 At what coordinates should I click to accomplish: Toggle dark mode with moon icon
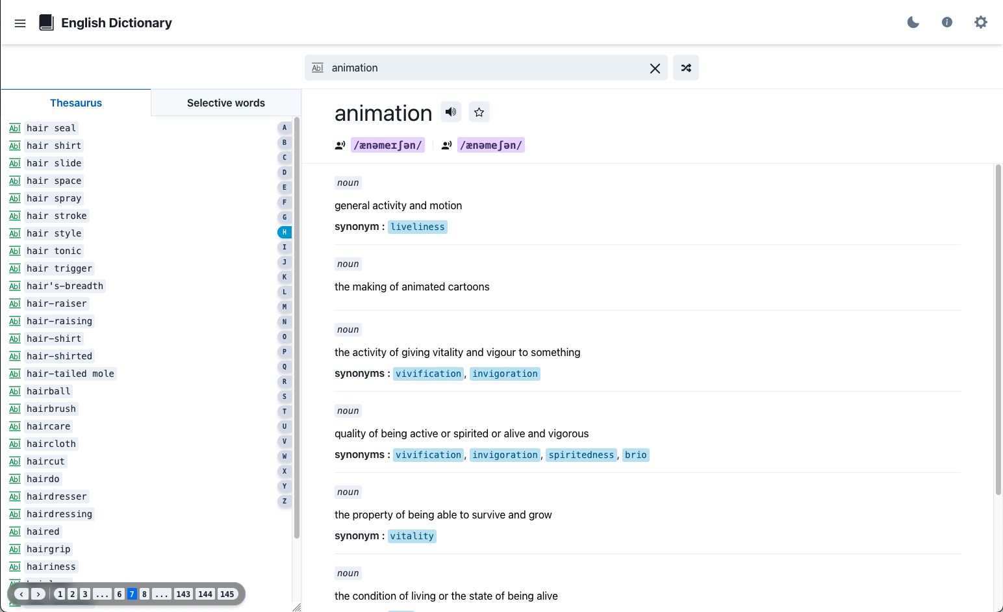[x=913, y=23]
